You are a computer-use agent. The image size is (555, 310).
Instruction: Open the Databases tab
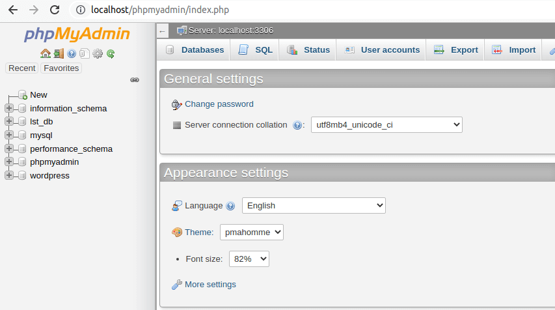pyautogui.click(x=195, y=50)
